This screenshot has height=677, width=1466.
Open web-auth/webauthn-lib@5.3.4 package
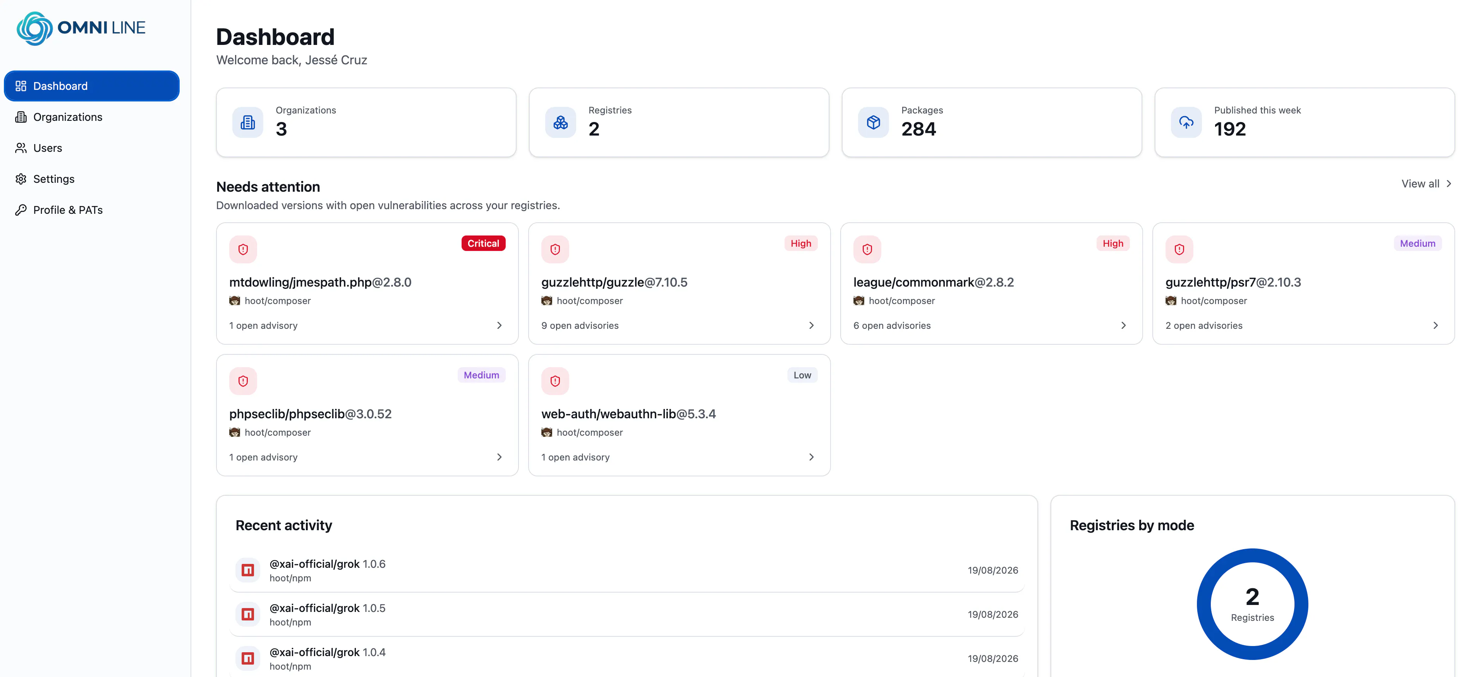coord(628,414)
